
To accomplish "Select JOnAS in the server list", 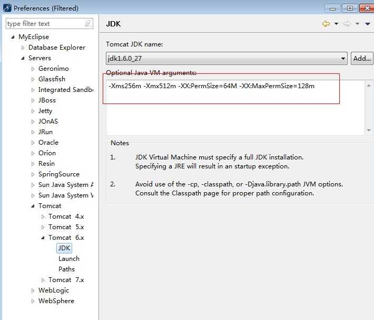I will click(48, 121).
